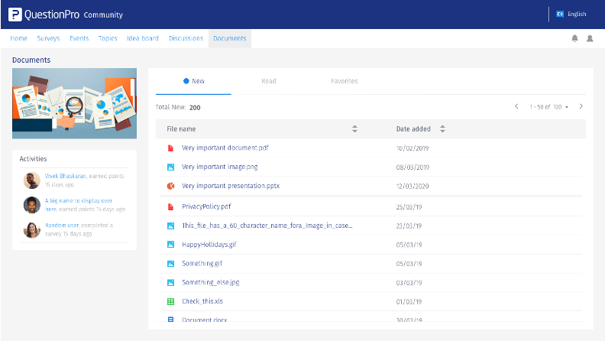
Task: Open Discussions in navigation
Action: (x=186, y=38)
